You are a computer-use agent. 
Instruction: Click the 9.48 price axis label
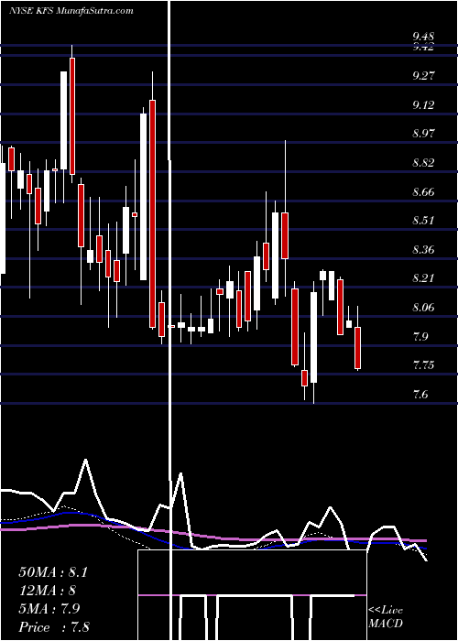click(423, 38)
